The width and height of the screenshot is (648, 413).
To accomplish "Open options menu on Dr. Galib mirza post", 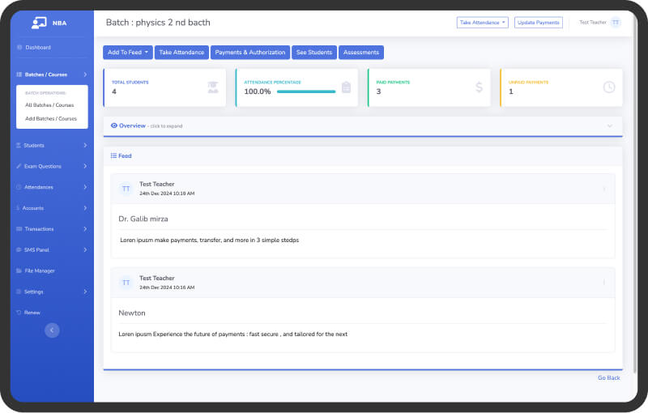I will click(x=603, y=189).
